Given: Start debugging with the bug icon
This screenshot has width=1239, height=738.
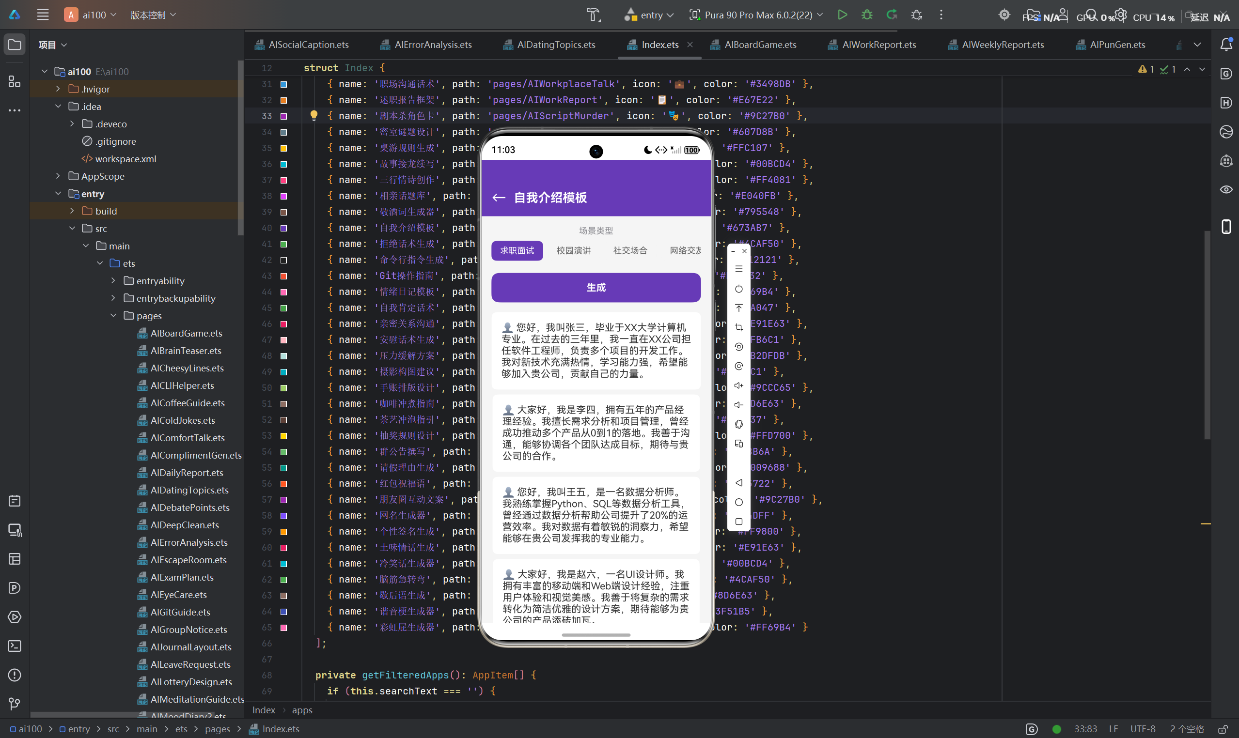Looking at the screenshot, I should coord(867,15).
